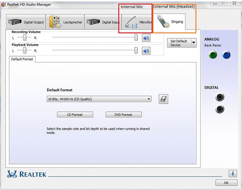Click the Playback Volume L/R balance slider
Screen dimensions: 242x190
point(25,50)
